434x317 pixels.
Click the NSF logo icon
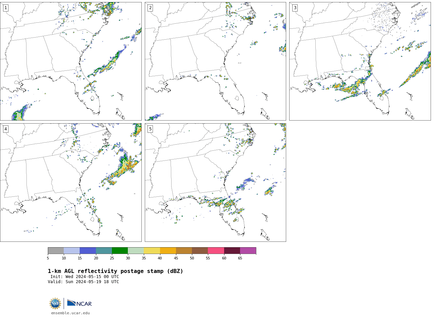coord(55,303)
